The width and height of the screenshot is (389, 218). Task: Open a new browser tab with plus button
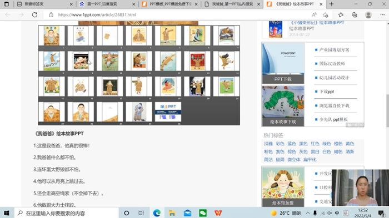[331, 4]
